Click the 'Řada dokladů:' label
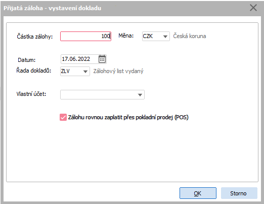 [x=34, y=71]
